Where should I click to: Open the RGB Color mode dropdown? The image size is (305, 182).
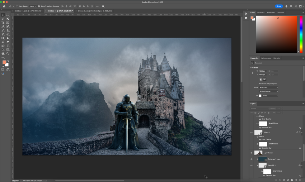(268, 87)
